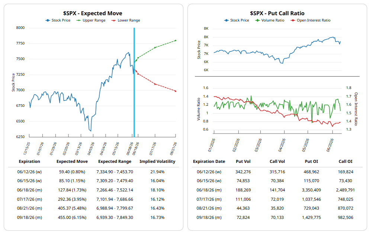Image resolution: width=369 pixels, height=233 pixels.
Task: Click the $SPX - Put Call Ratio chart title
Action: point(277,13)
